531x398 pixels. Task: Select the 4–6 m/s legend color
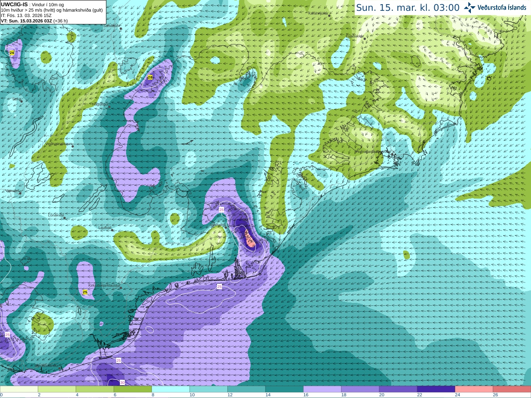pos(95,389)
